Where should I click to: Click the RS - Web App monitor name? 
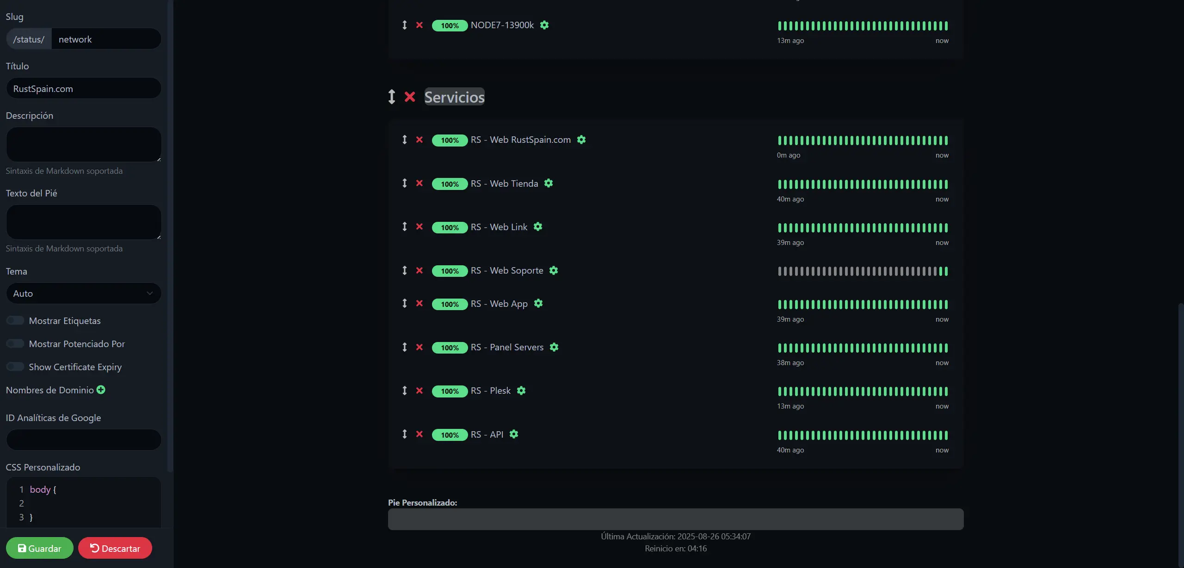coord(499,304)
